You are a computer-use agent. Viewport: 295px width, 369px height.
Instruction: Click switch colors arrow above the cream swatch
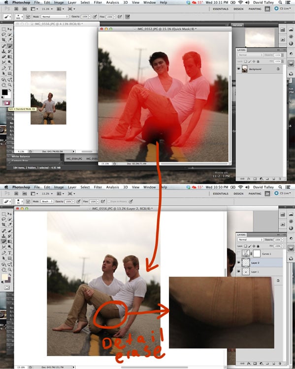click(10, 275)
